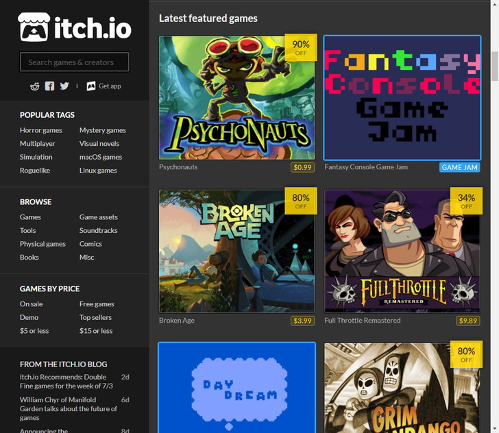Click the 34% OFF badge on Full Throttle
Image resolution: width=499 pixels, height=433 pixels.
pyautogui.click(x=466, y=201)
